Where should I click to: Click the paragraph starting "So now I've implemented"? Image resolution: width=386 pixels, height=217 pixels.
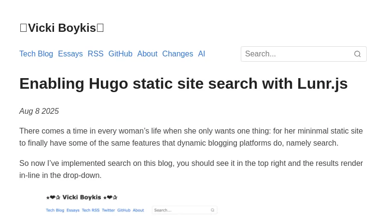pos(191,169)
